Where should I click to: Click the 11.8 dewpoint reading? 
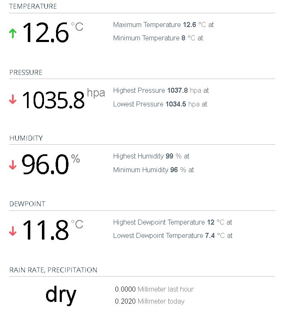pyautogui.click(x=45, y=231)
